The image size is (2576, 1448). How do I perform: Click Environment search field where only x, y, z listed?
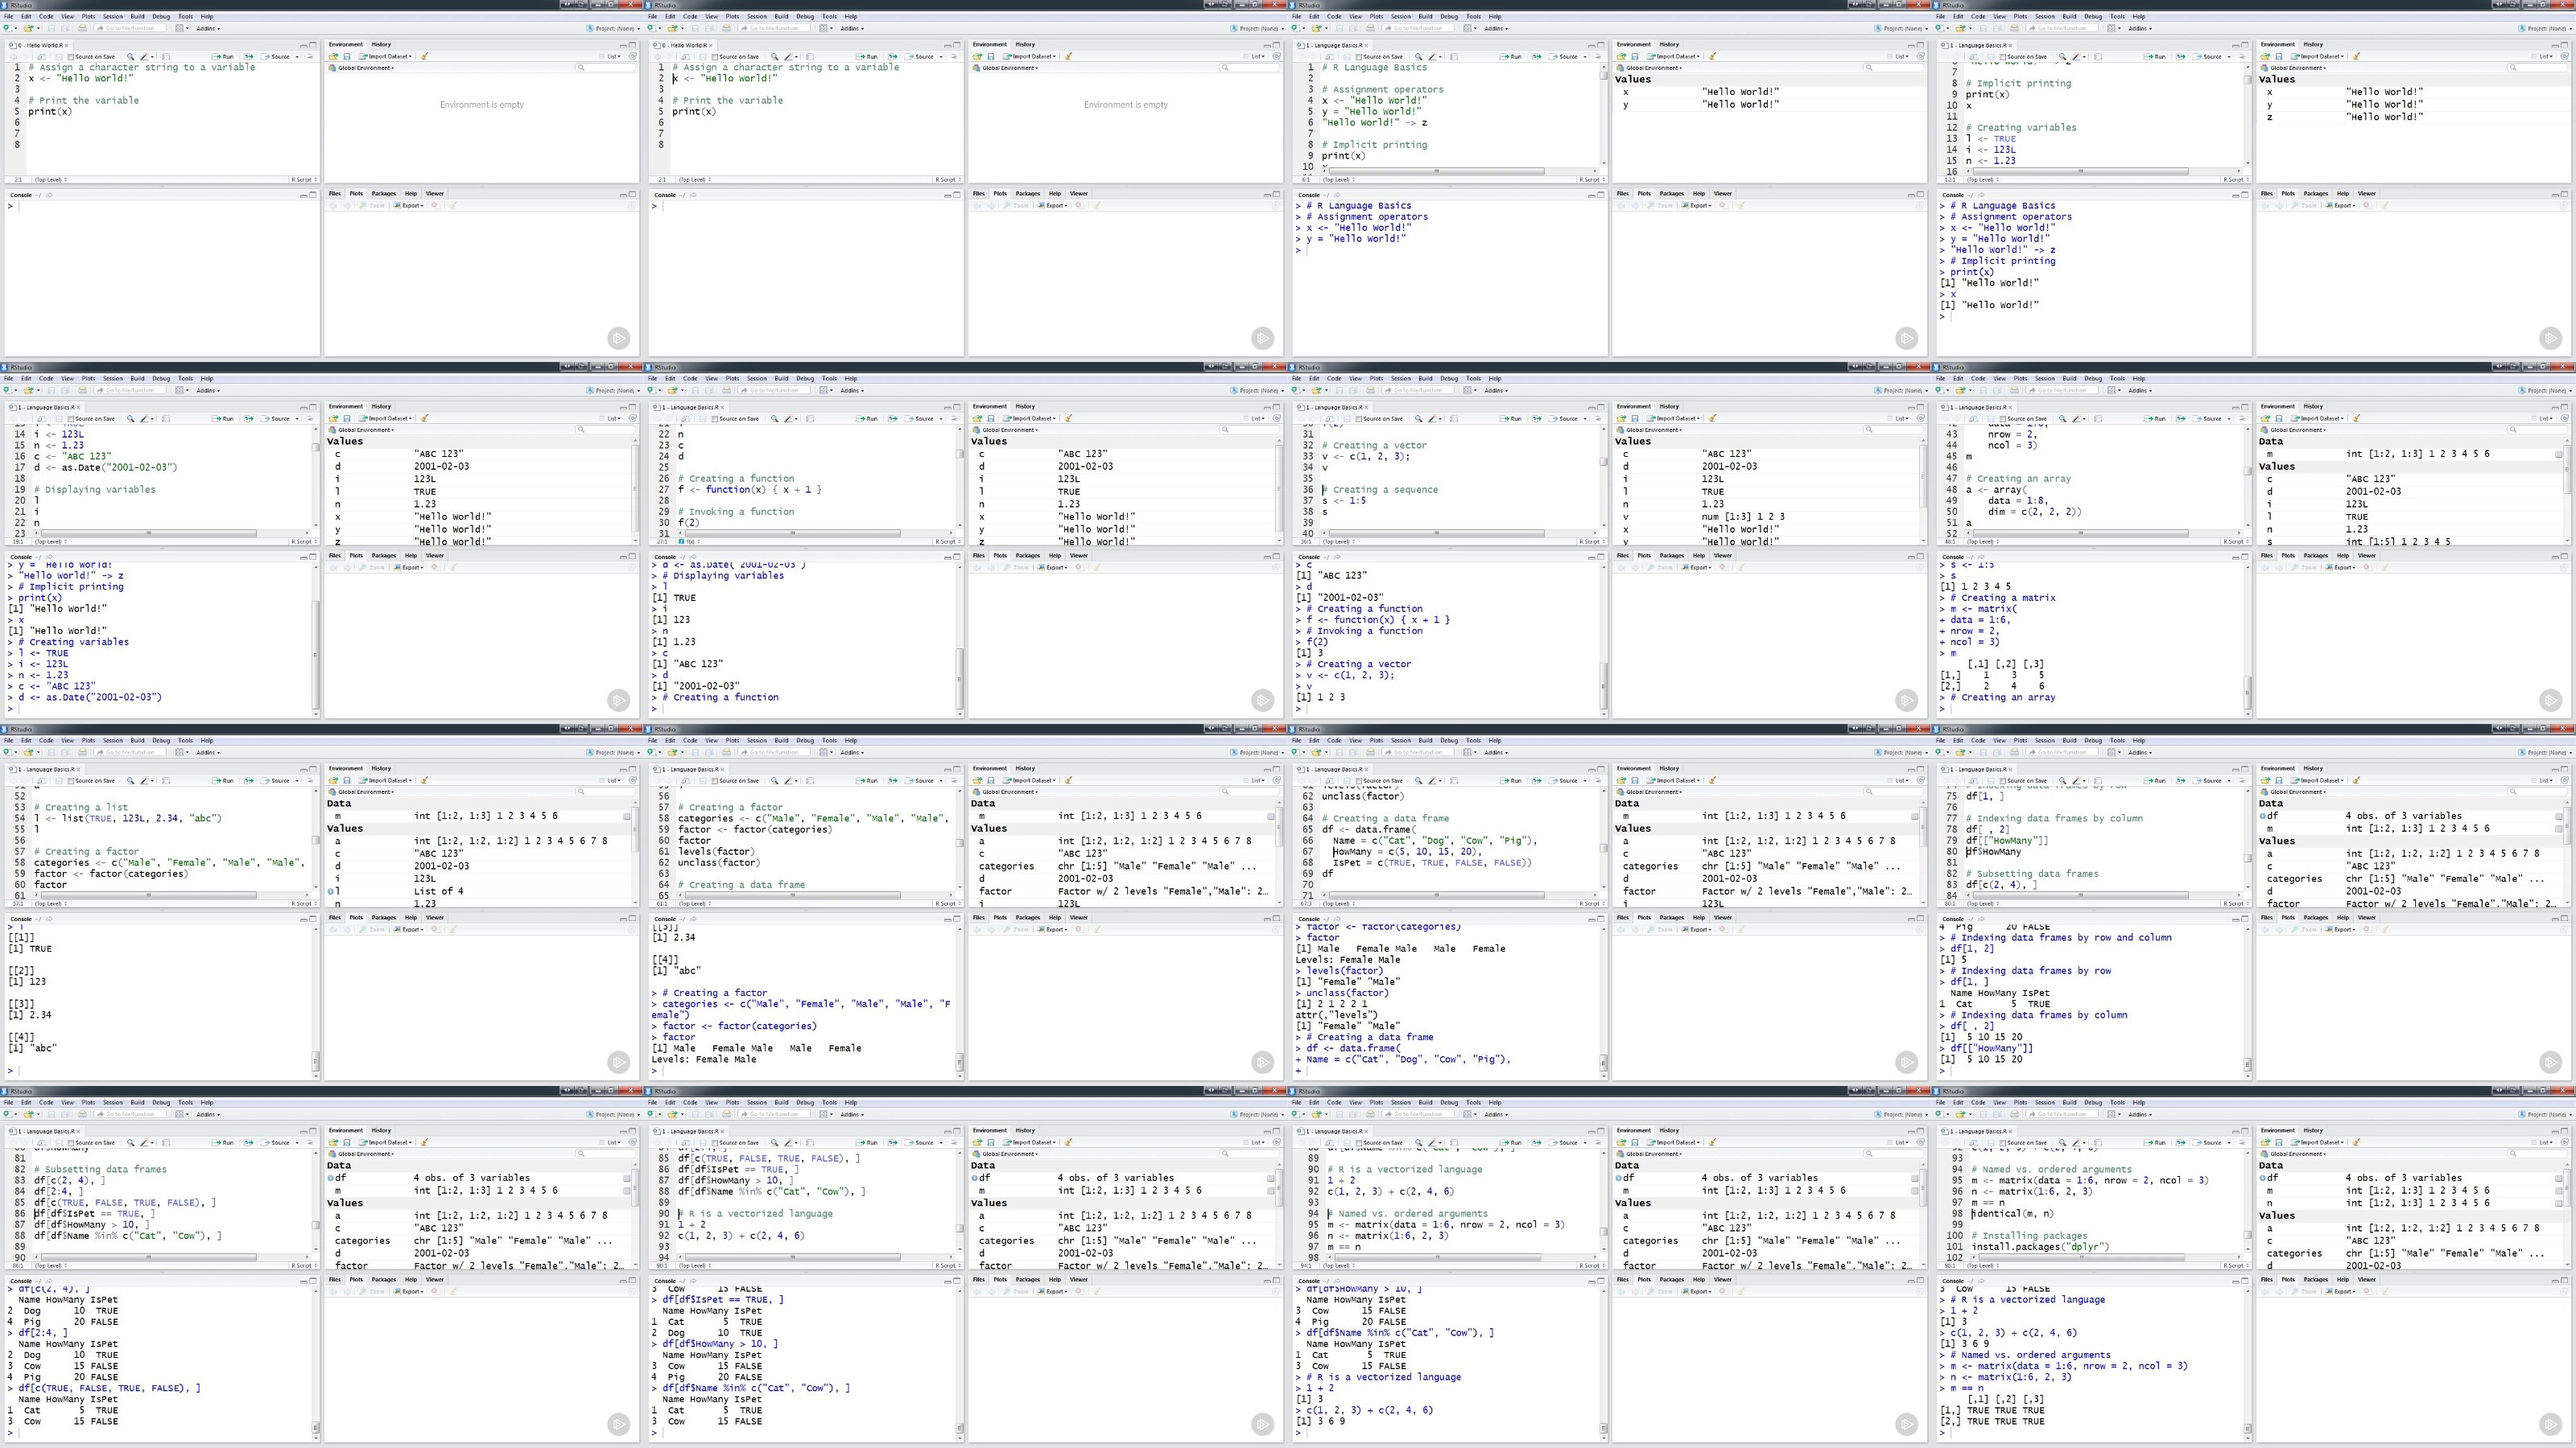click(2537, 68)
